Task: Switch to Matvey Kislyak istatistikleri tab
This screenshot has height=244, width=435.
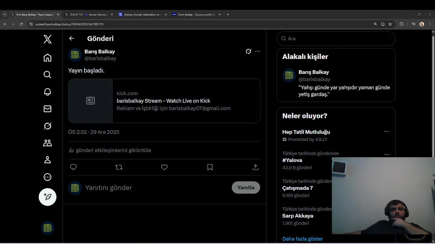Action: (143, 15)
